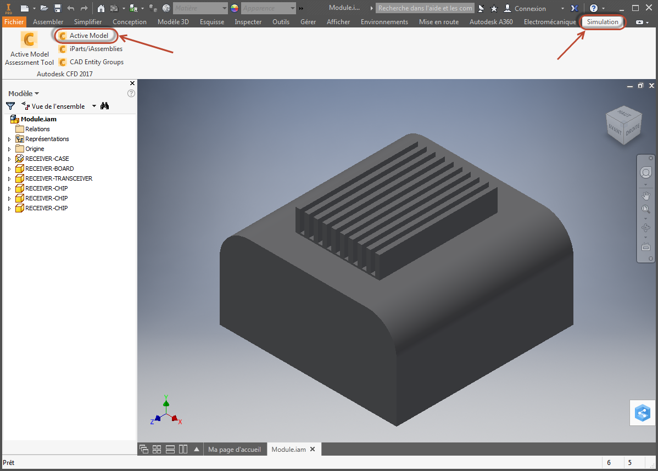Click the browser filter funnel icon

tap(10, 106)
